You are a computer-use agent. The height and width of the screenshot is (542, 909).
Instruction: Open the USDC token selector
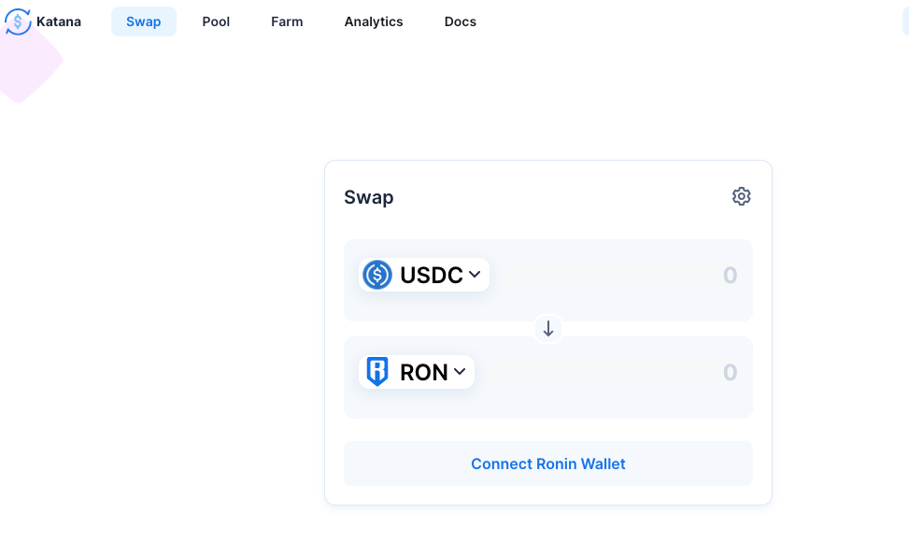tap(424, 275)
